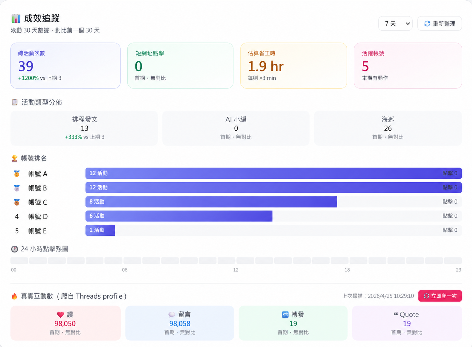Select the 海巡 activity type tile
The height and width of the screenshot is (347, 472).
(x=388, y=128)
